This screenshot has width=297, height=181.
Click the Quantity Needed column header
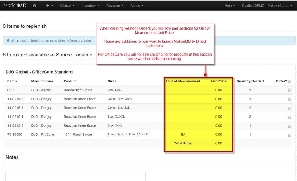coord(250,81)
